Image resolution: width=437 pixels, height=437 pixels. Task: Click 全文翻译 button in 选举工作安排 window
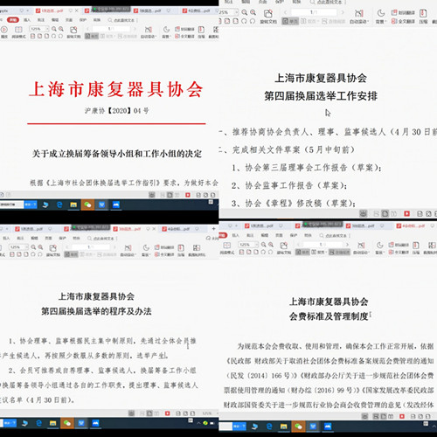tap(403, 21)
